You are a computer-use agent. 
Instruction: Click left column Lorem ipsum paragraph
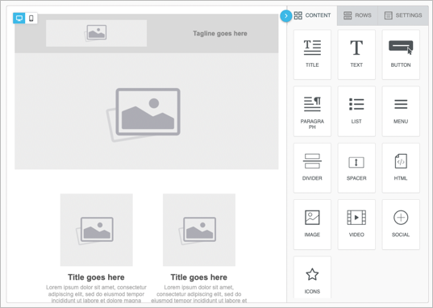(x=96, y=294)
